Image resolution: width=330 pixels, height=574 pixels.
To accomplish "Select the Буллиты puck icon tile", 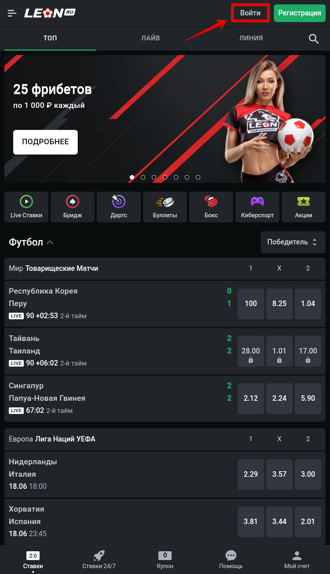I will tap(165, 207).
